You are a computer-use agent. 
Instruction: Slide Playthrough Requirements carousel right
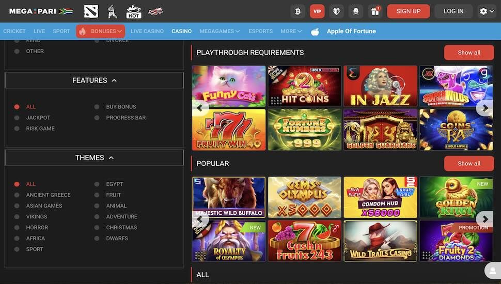485,108
